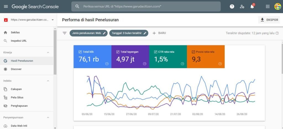Click the Penghapusan crossed-eye icon
The width and height of the screenshot is (283, 129).
pos(6,106)
